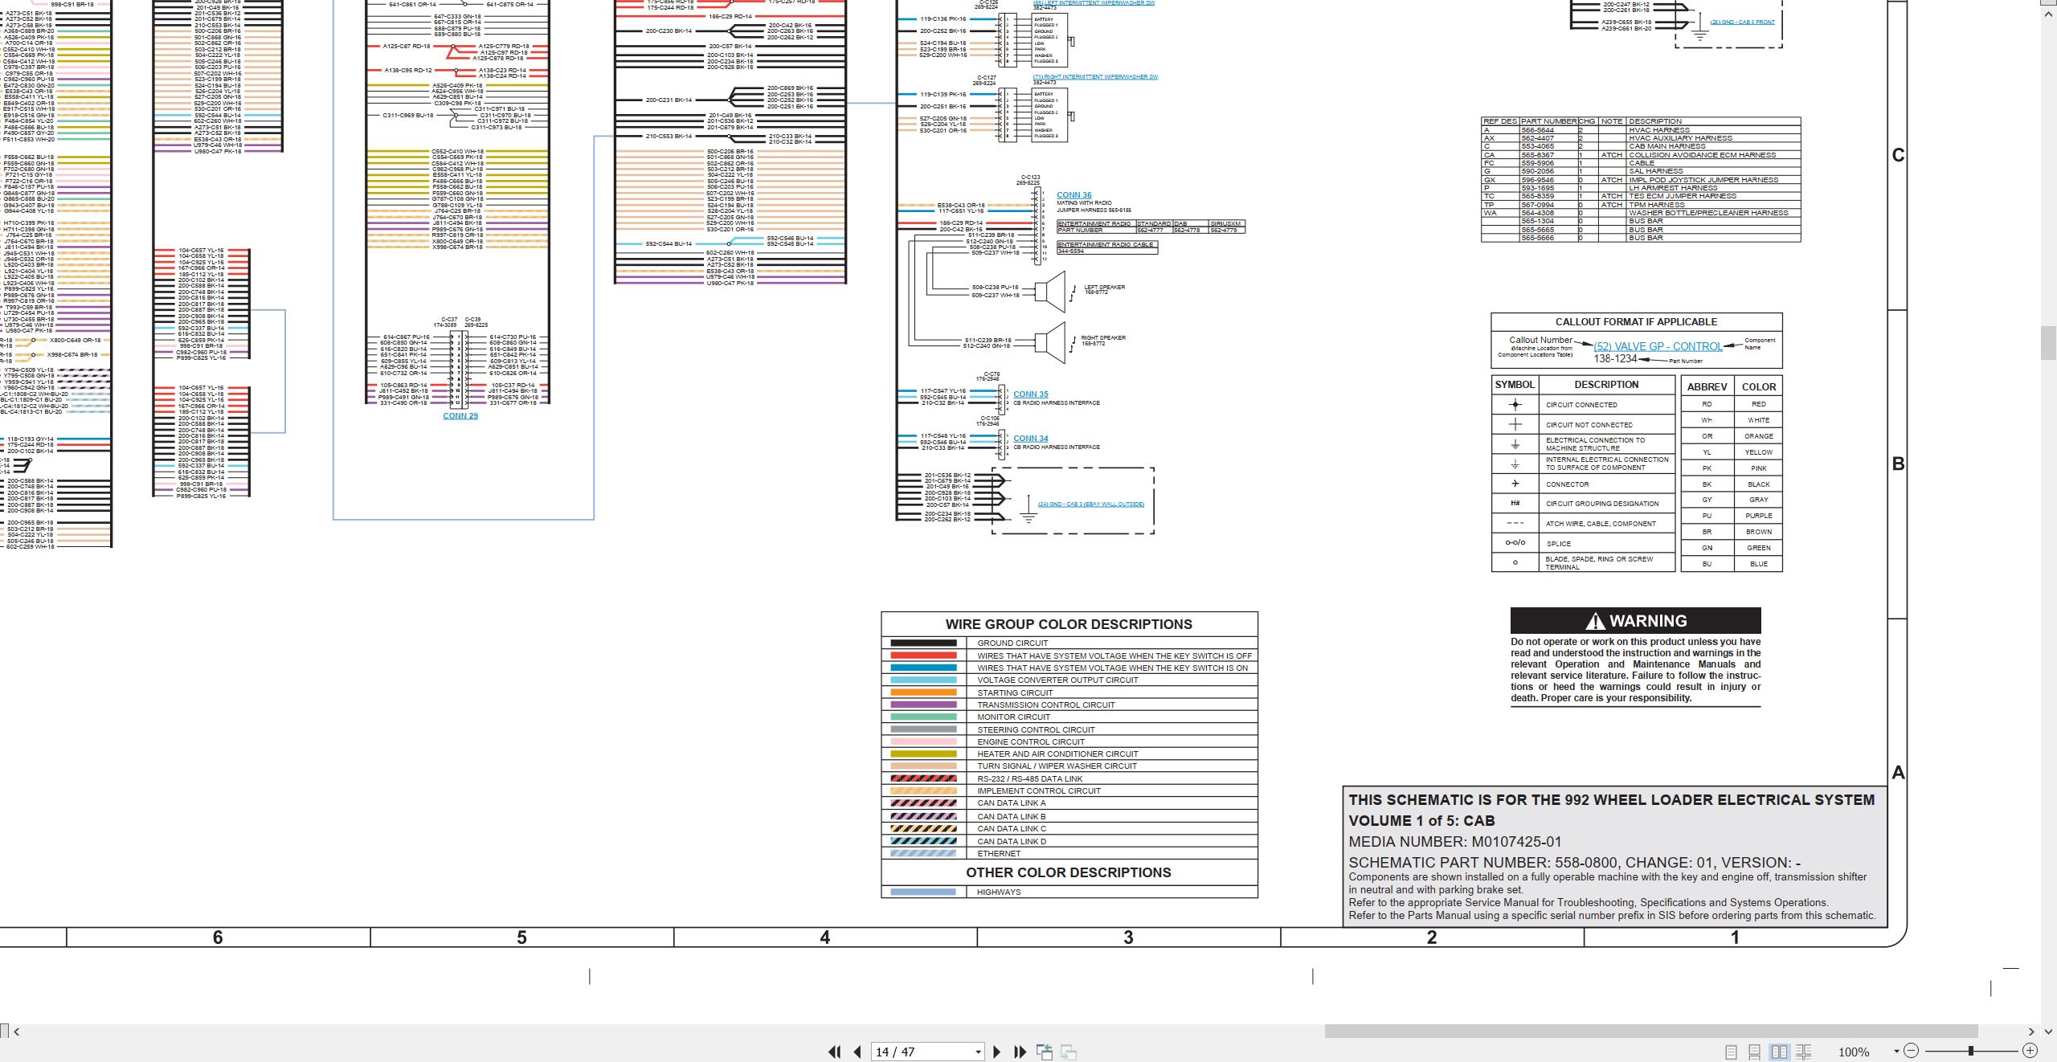Jump to the last page
The height and width of the screenshot is (1062, 2057).
tap(1020, 1052)
